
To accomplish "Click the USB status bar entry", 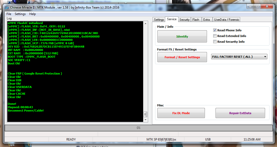I will coord(208,139).
